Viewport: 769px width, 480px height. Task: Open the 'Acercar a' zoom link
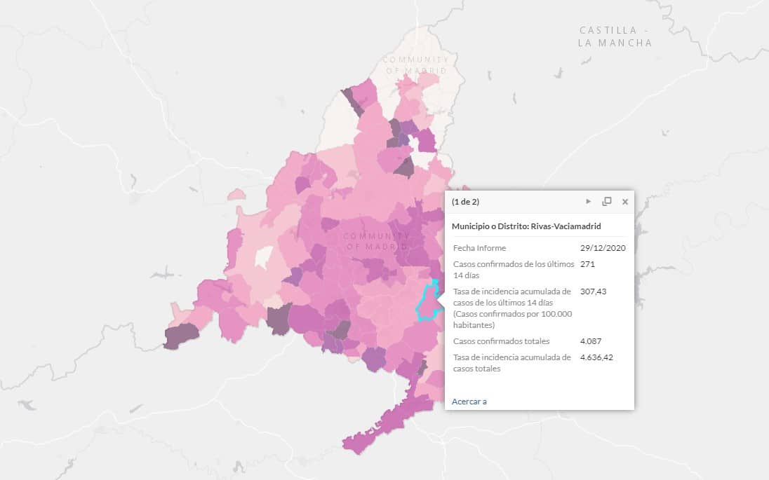[x=469, y=401]
